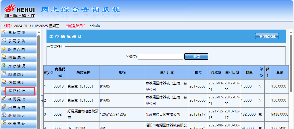Click the users icon beside 用户设置
294x129 pixels.
[4, 107]
